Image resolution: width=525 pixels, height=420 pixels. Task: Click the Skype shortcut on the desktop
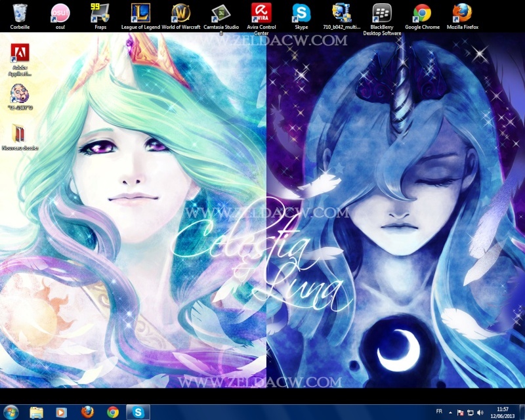tap(301, 17)
